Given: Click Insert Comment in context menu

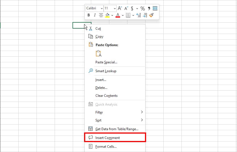Looking at the screenshot, I should tap(115, 138).
